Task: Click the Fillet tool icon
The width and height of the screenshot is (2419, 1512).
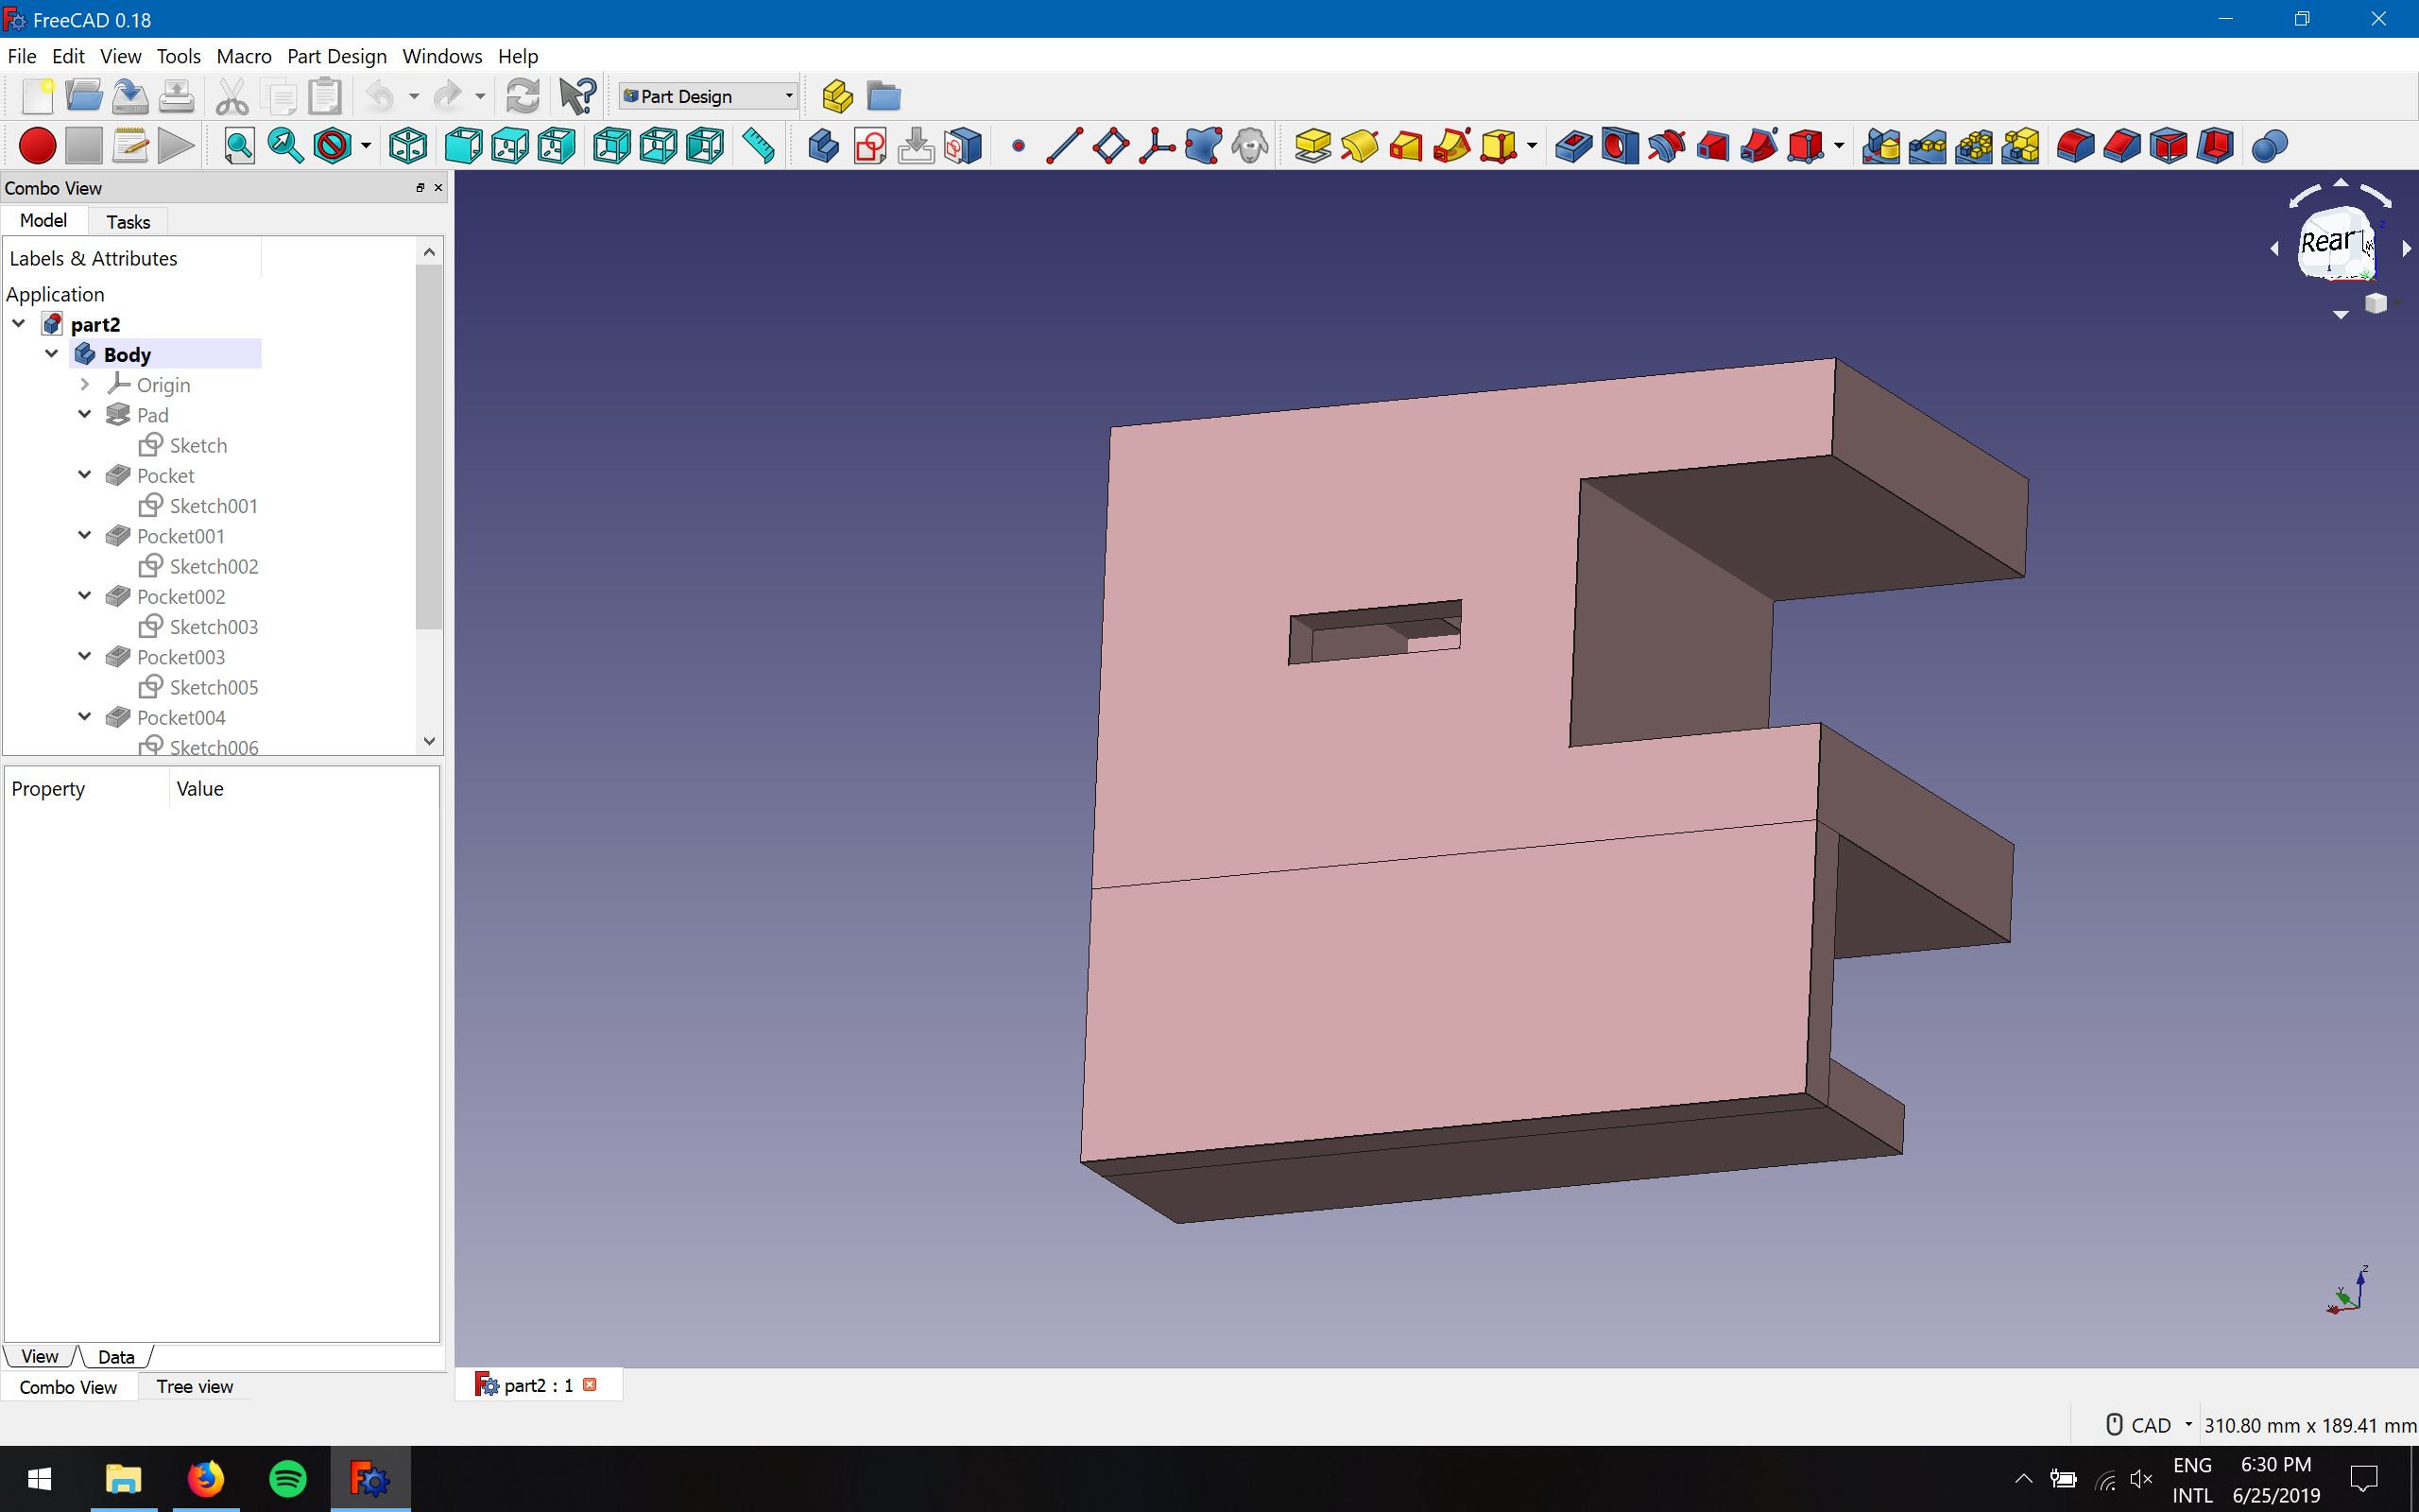Action: [x=2075, y=146]
